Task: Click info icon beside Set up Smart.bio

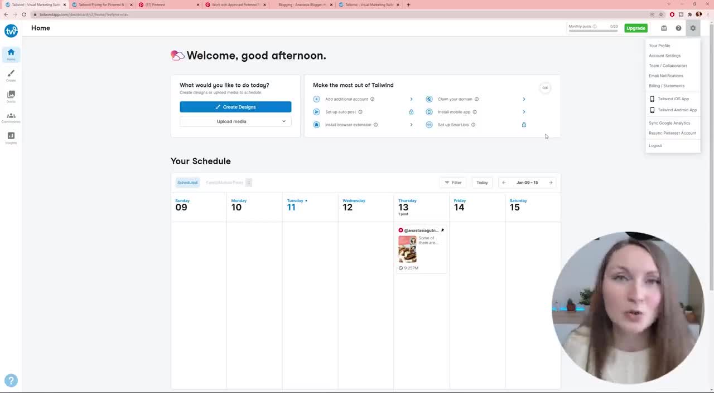Action: pos(473,125)
